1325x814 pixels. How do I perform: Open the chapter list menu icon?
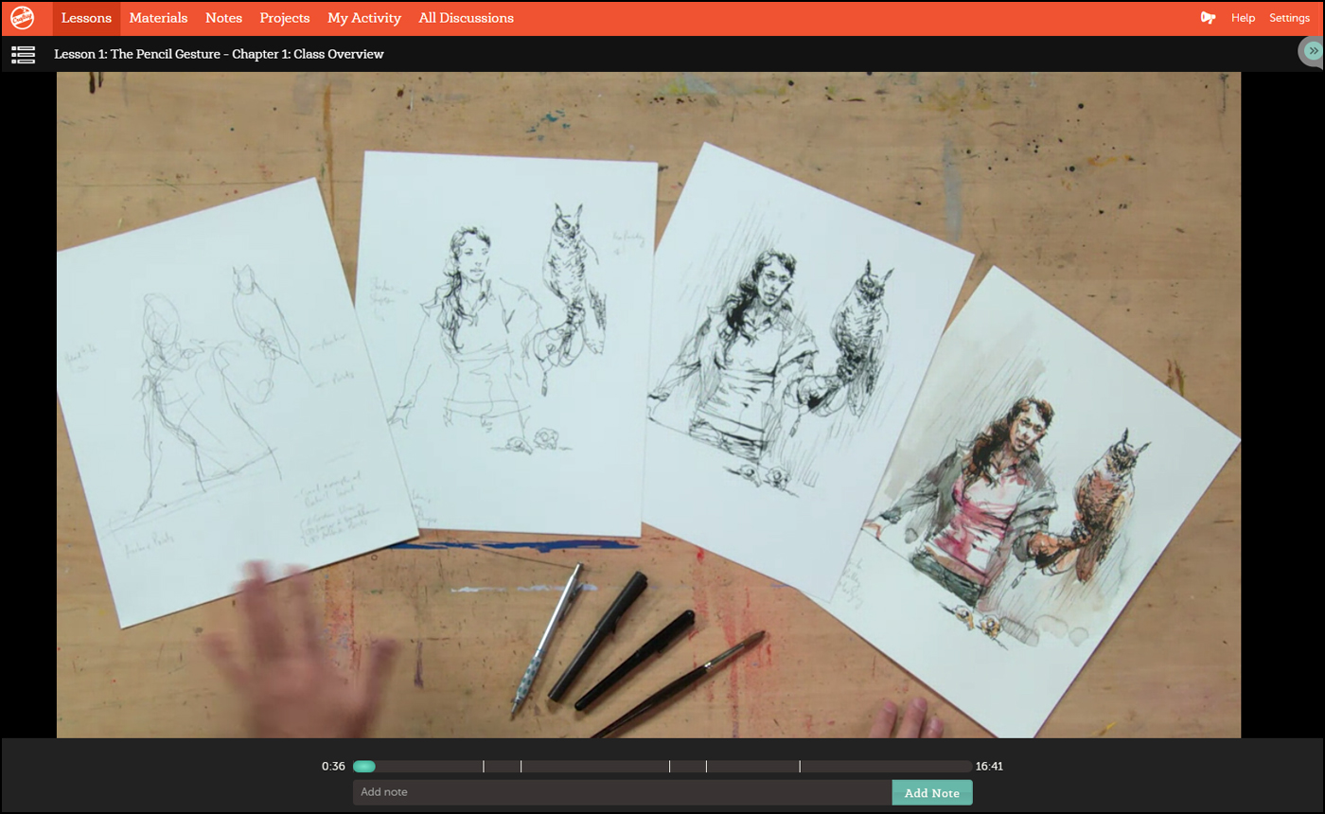(24, 55)
